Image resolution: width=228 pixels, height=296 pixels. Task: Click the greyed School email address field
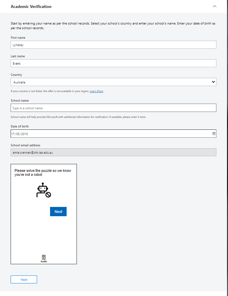click(x=113, y=152)
